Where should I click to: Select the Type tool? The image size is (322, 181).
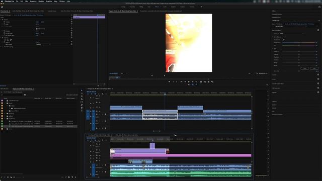[x=82, y=111]
